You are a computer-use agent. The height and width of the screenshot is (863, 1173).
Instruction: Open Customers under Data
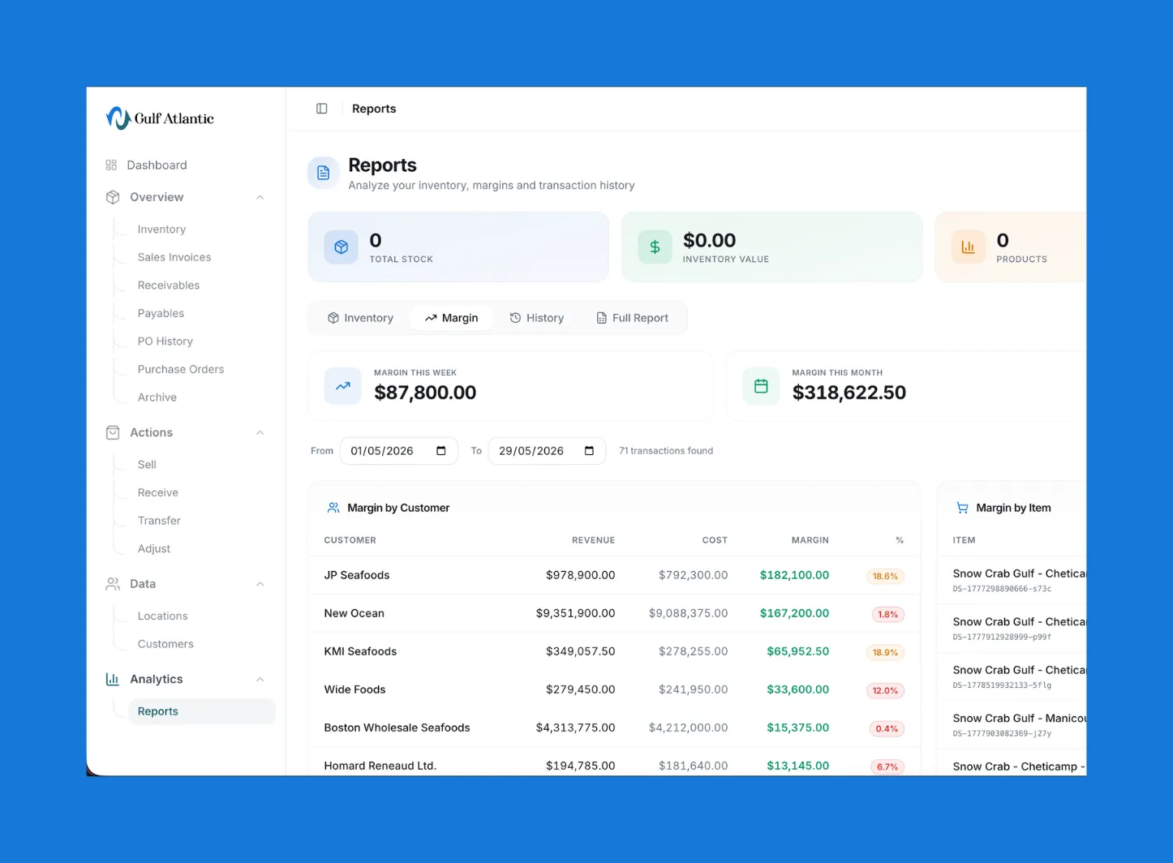tap(165, 644)
